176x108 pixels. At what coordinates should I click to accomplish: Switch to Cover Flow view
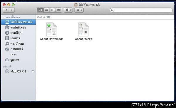[x=59, y=10]
